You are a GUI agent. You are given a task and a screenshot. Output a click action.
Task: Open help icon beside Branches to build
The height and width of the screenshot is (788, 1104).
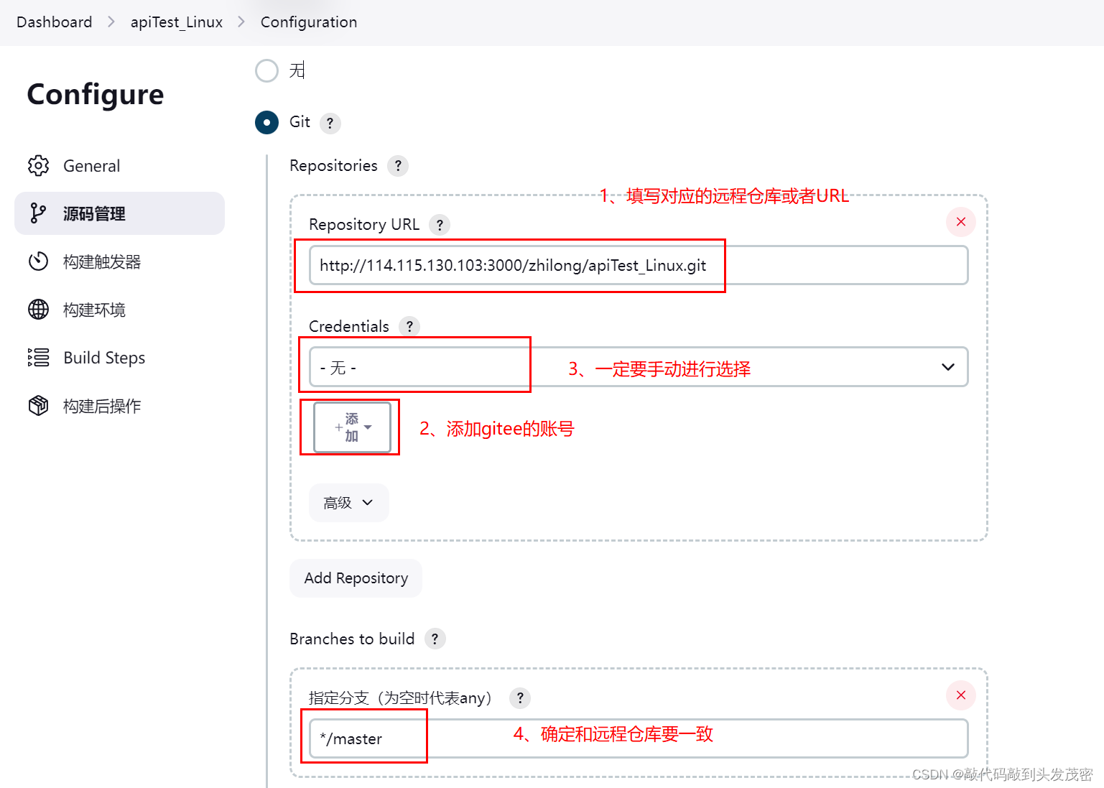tap(435, 639)
